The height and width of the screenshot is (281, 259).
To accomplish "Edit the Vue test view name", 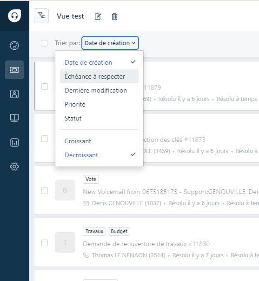I will pos(98,16).
